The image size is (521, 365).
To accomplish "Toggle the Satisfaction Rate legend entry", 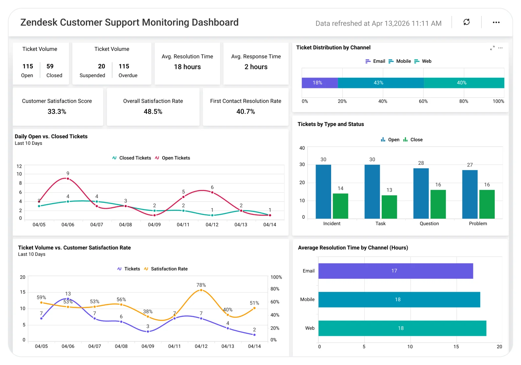I will click(166, 269).
